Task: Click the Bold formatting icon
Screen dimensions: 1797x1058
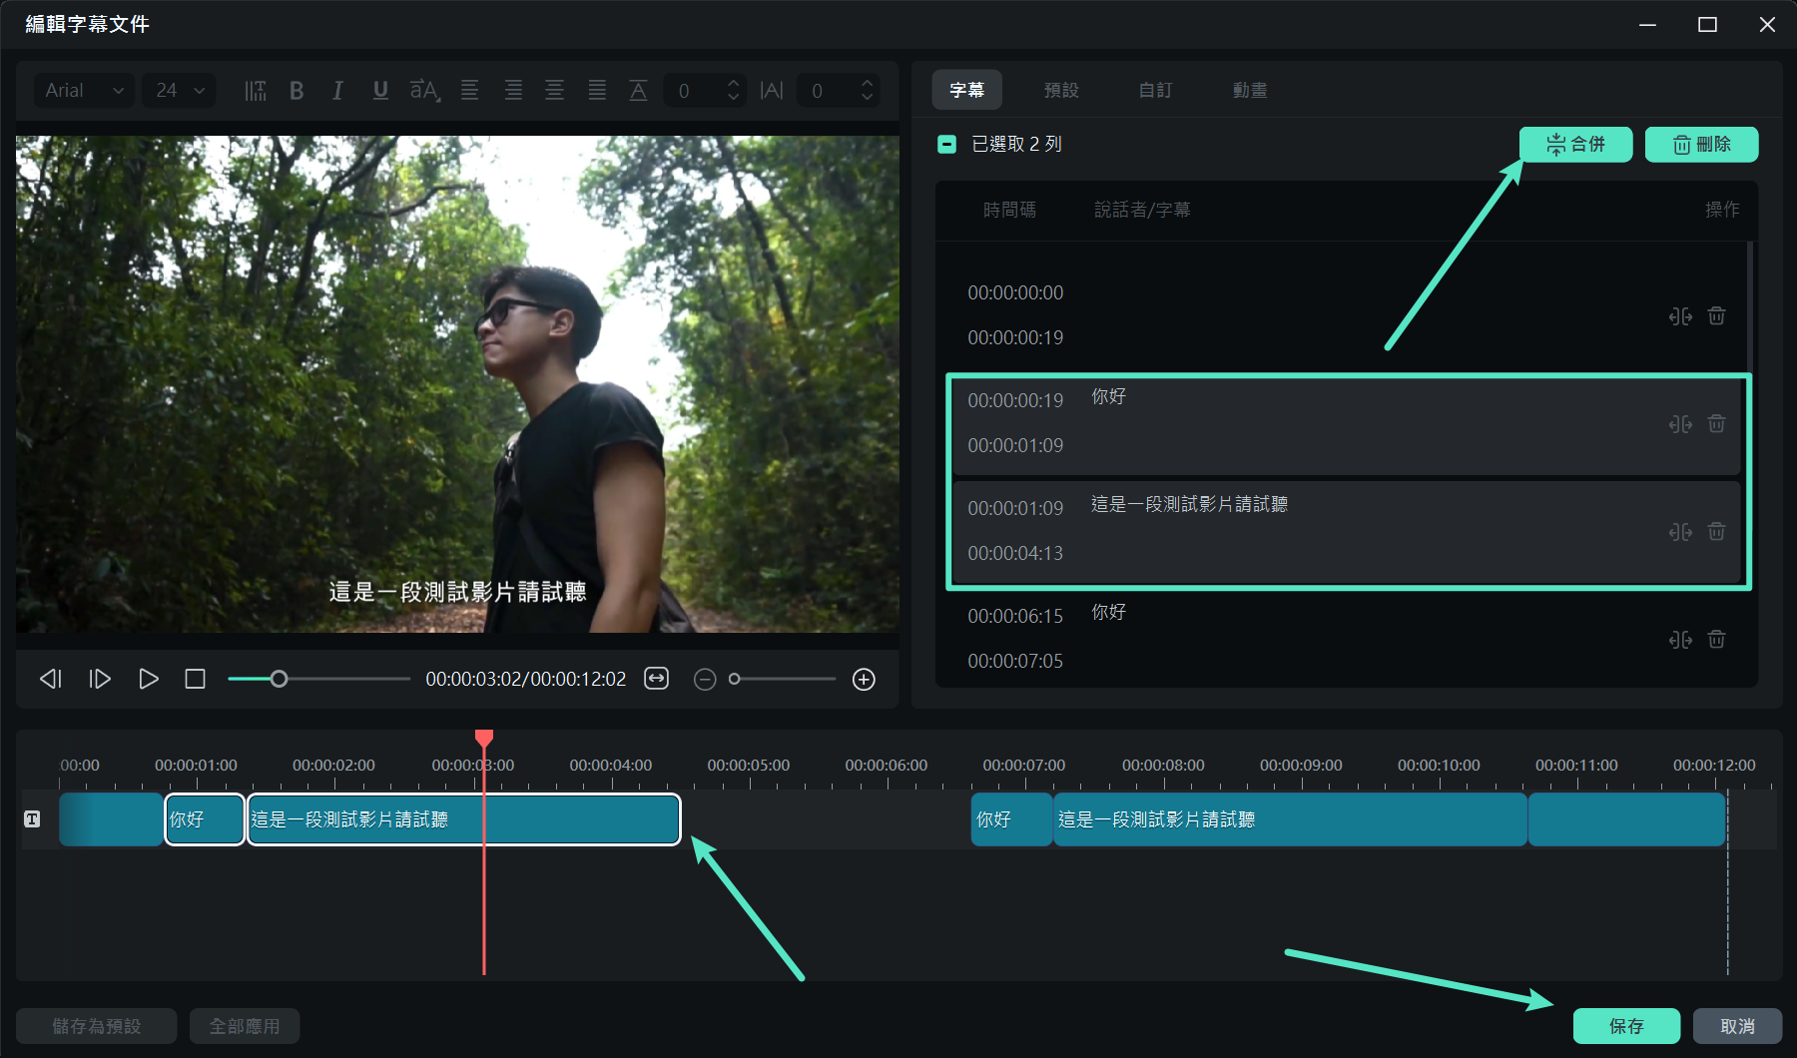Action: 297,91
